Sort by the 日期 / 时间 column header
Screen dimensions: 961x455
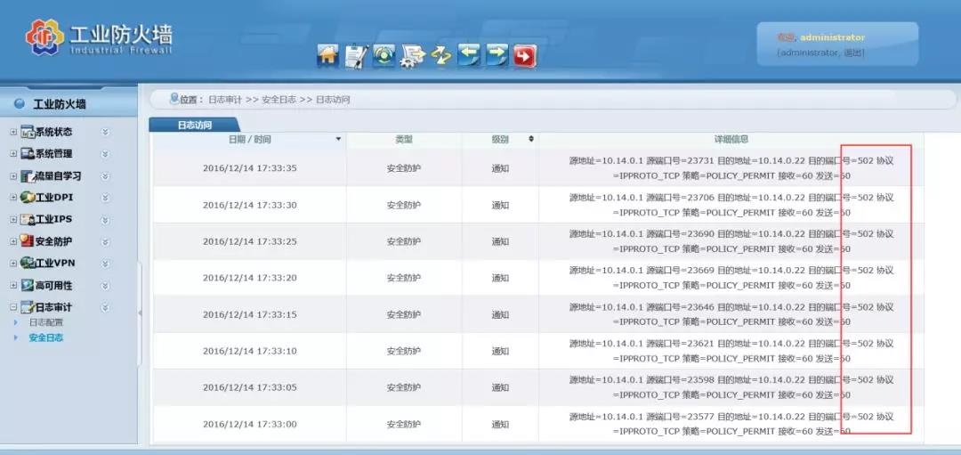tap(249, 140)
